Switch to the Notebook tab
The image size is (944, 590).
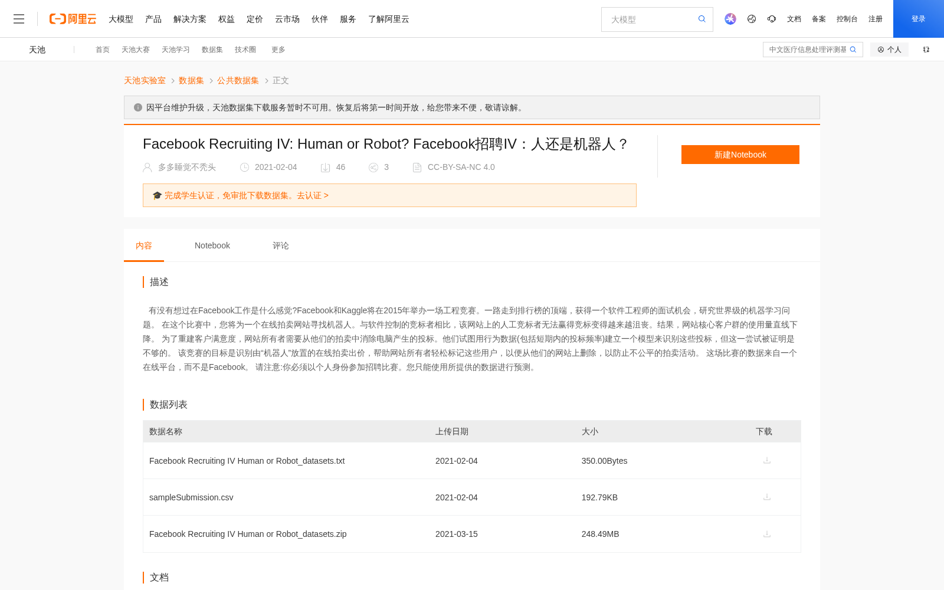tap(212, 245)
